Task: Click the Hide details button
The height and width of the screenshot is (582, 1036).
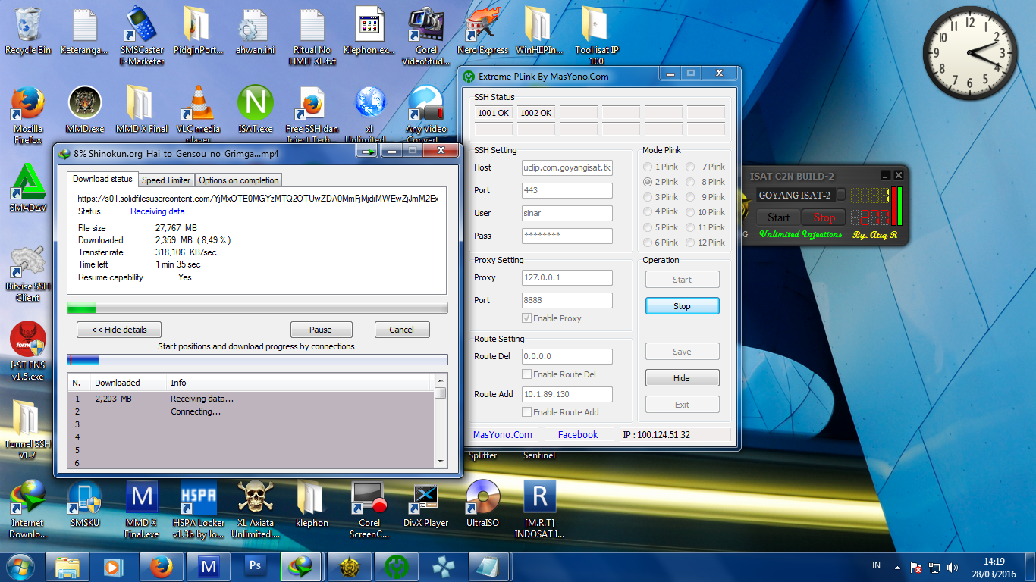Action: 118,330
